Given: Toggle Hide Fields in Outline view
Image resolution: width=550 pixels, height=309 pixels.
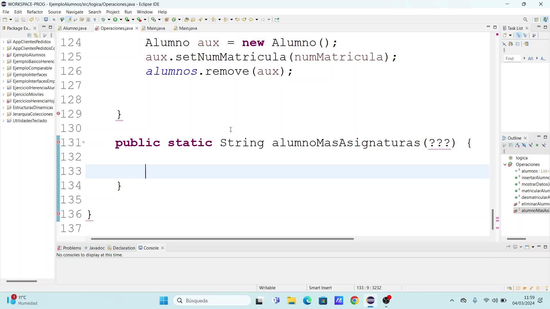Looking at the screenshot, I should (524, 145).
